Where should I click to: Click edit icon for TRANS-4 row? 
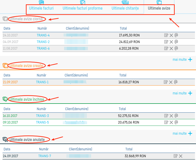point(166,35)
